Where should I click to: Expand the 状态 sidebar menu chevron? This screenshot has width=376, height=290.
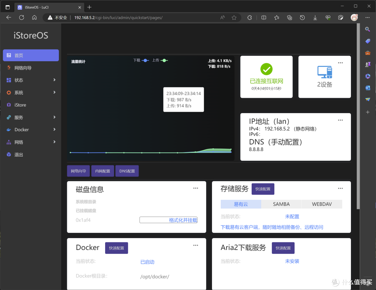click(x=54, y=80)
